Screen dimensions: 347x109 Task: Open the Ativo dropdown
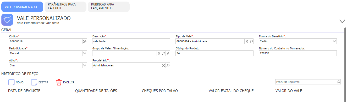click(x=84, y=65)
